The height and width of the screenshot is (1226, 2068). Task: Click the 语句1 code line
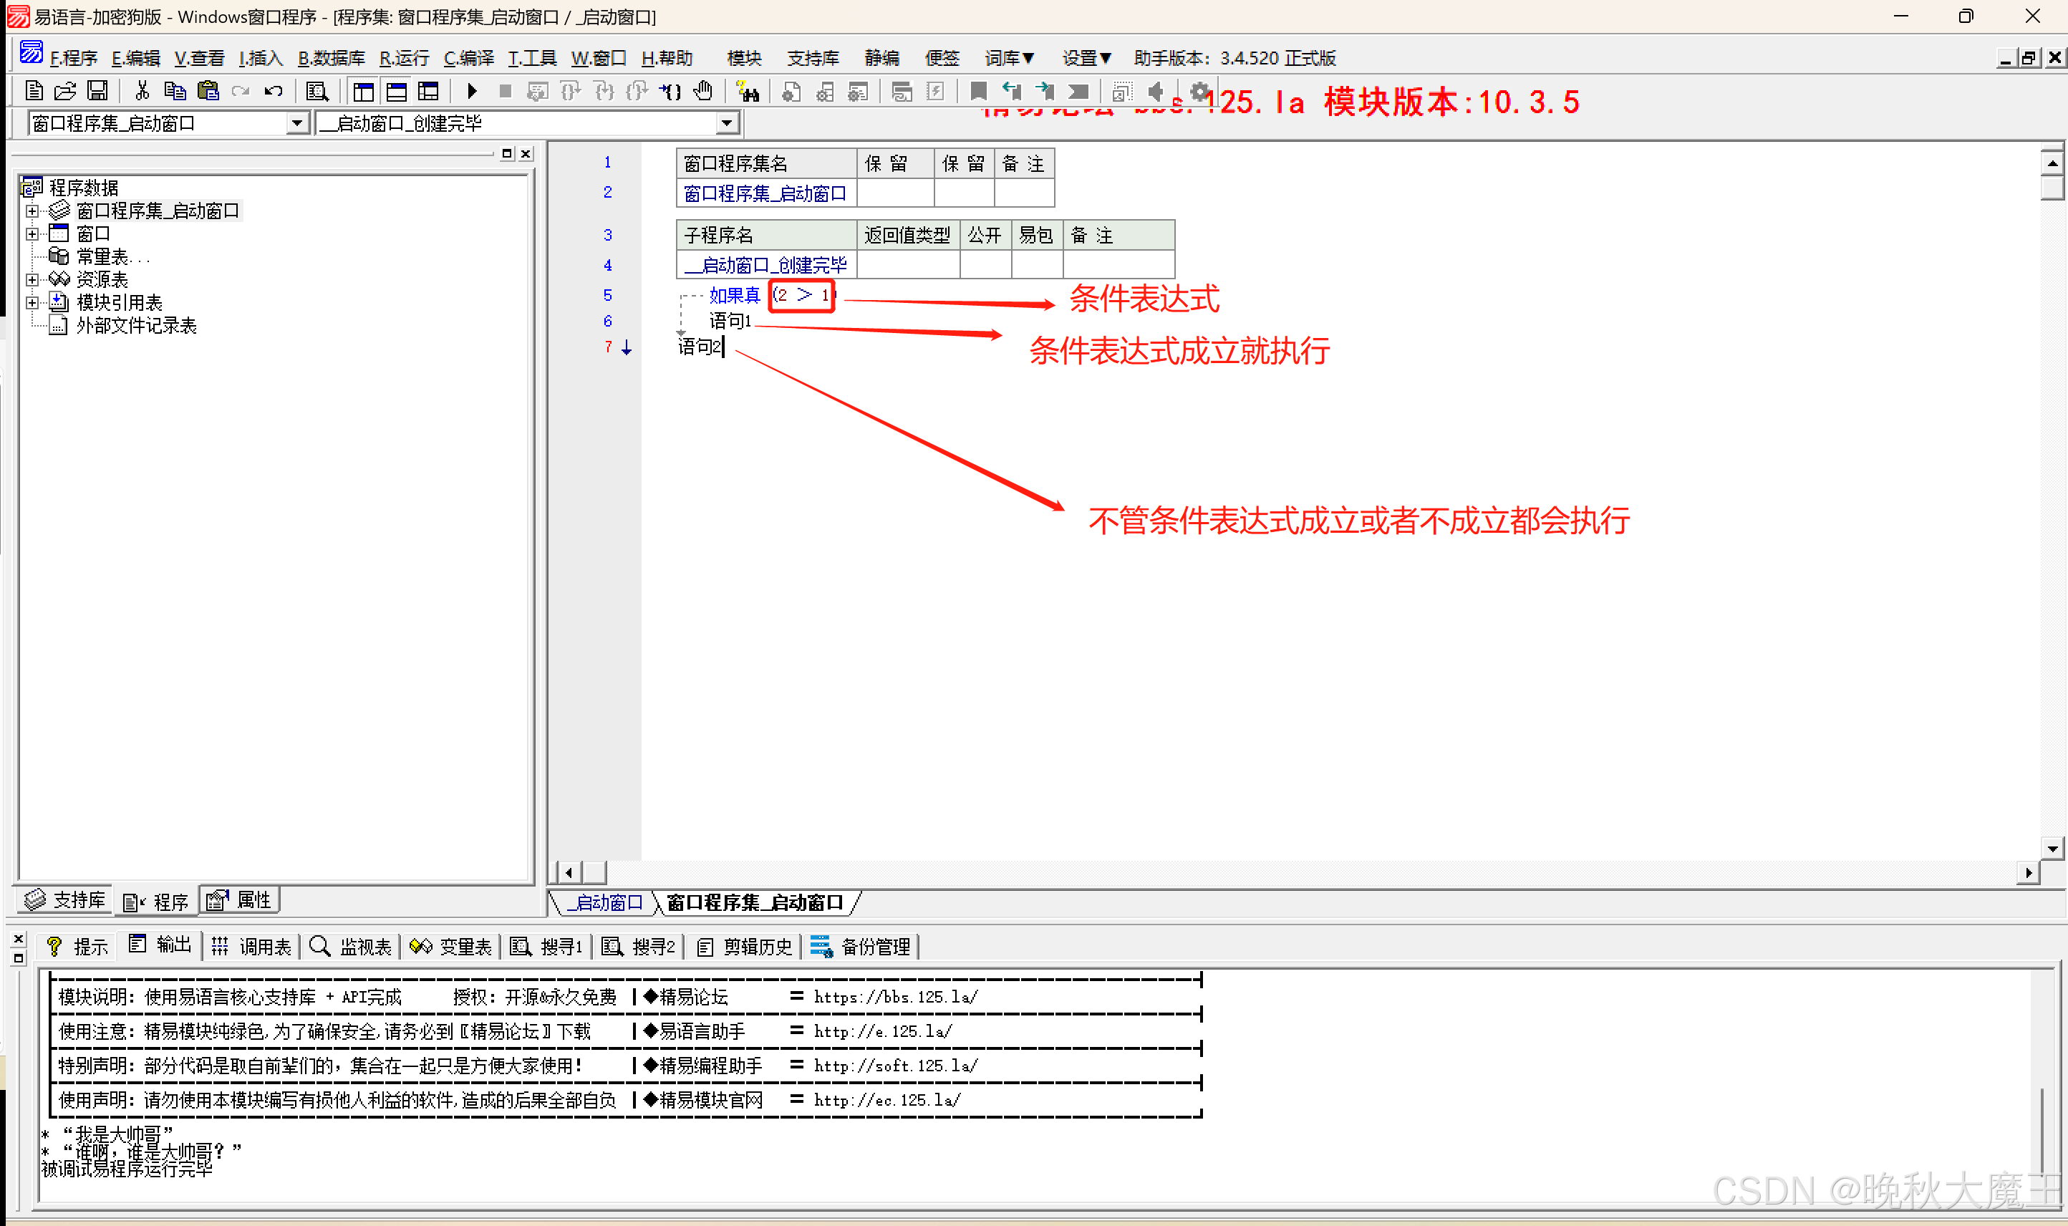click(730, 322)
